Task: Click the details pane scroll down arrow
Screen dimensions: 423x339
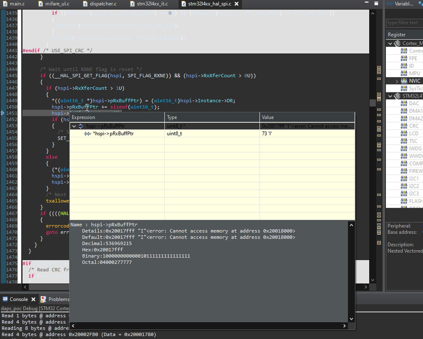Action: click(351, 319)
